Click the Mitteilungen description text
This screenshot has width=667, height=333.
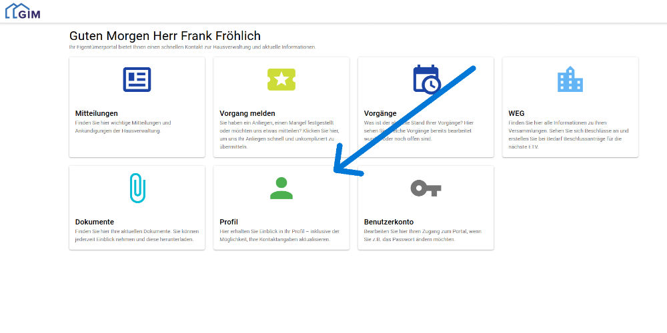[x=123, y=127]
